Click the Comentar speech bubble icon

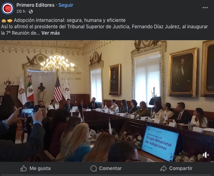click(x=94, y=168)
